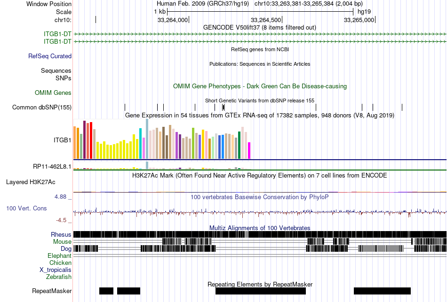Image resolution: width=447 pixels, height=302 pixels.
Task: Click the tallest light-blue bar in ITGB1 chart
Action: 147,139
